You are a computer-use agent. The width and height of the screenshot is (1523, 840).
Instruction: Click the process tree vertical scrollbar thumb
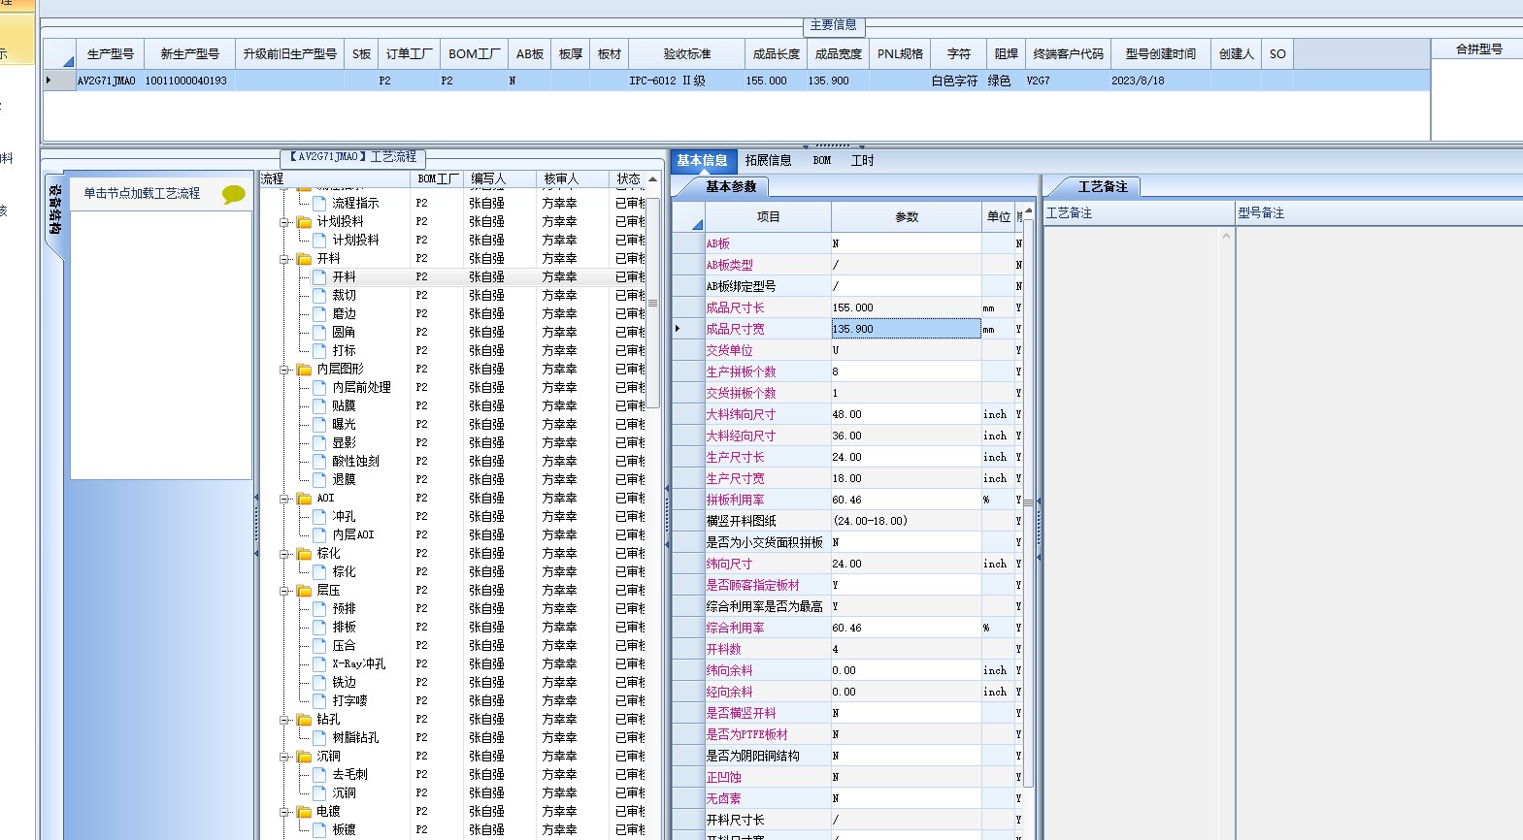click(x=653, y=303)
